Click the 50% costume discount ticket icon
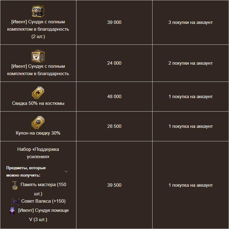Viewport: 229px width, 229px height. [38, 93]
